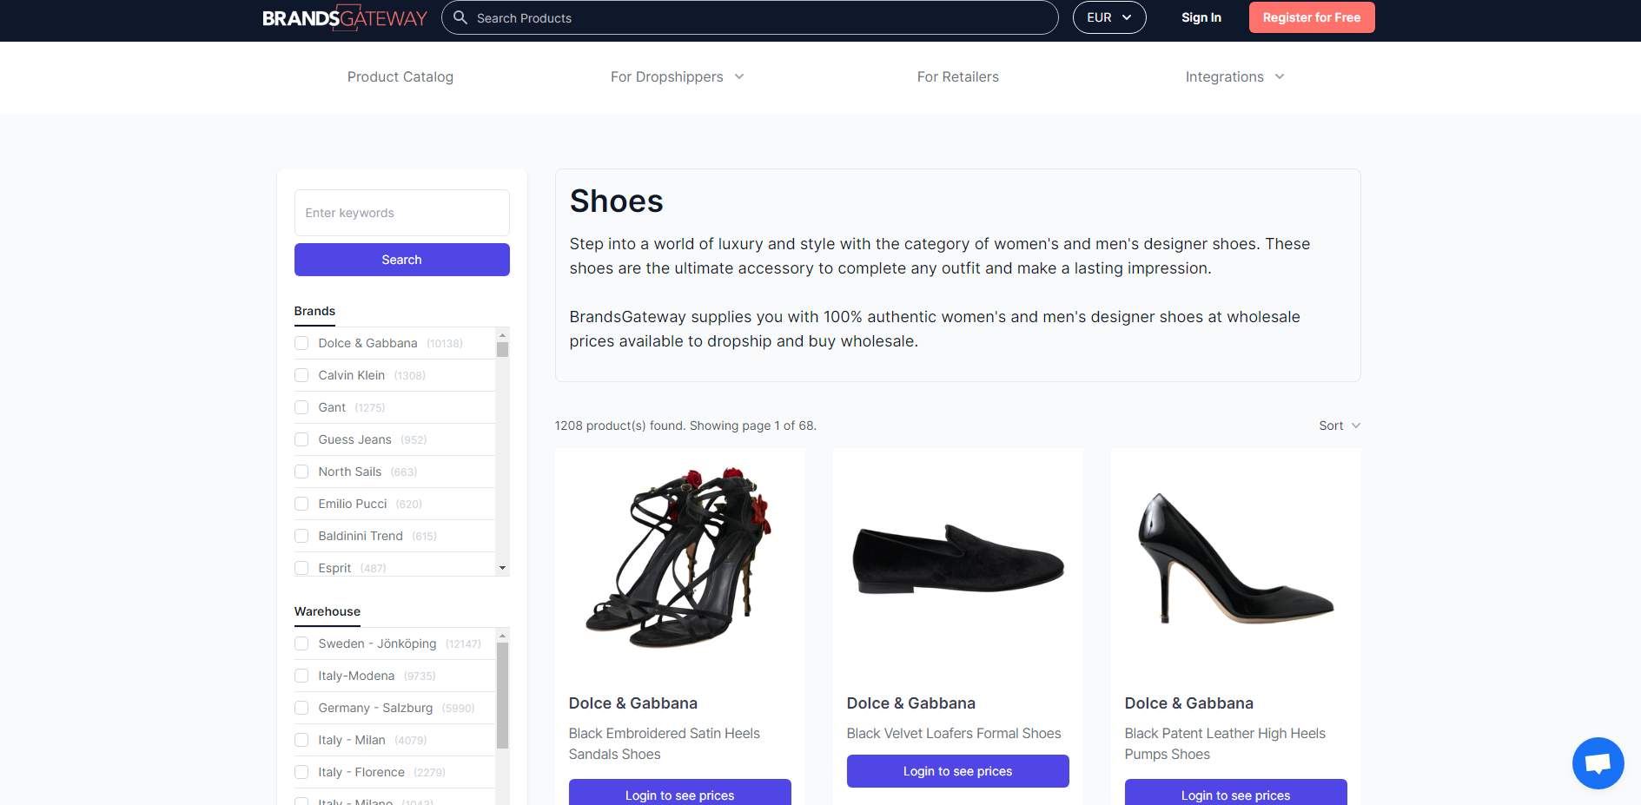
Task: Click Login to see prices for Satin Heels
Action: pos(680,792)
